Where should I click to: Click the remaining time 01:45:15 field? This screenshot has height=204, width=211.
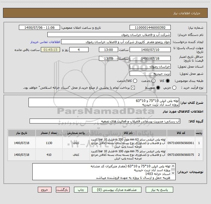pyautogui.click(x=50, y=50)
